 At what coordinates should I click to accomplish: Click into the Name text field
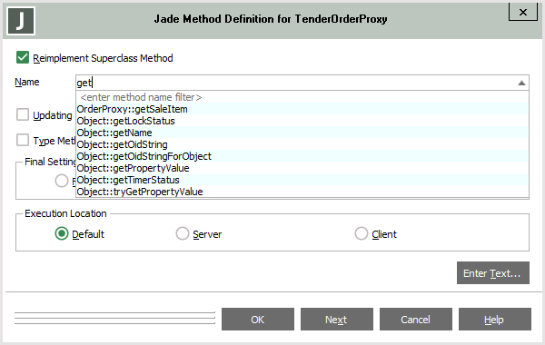(295, 83)
